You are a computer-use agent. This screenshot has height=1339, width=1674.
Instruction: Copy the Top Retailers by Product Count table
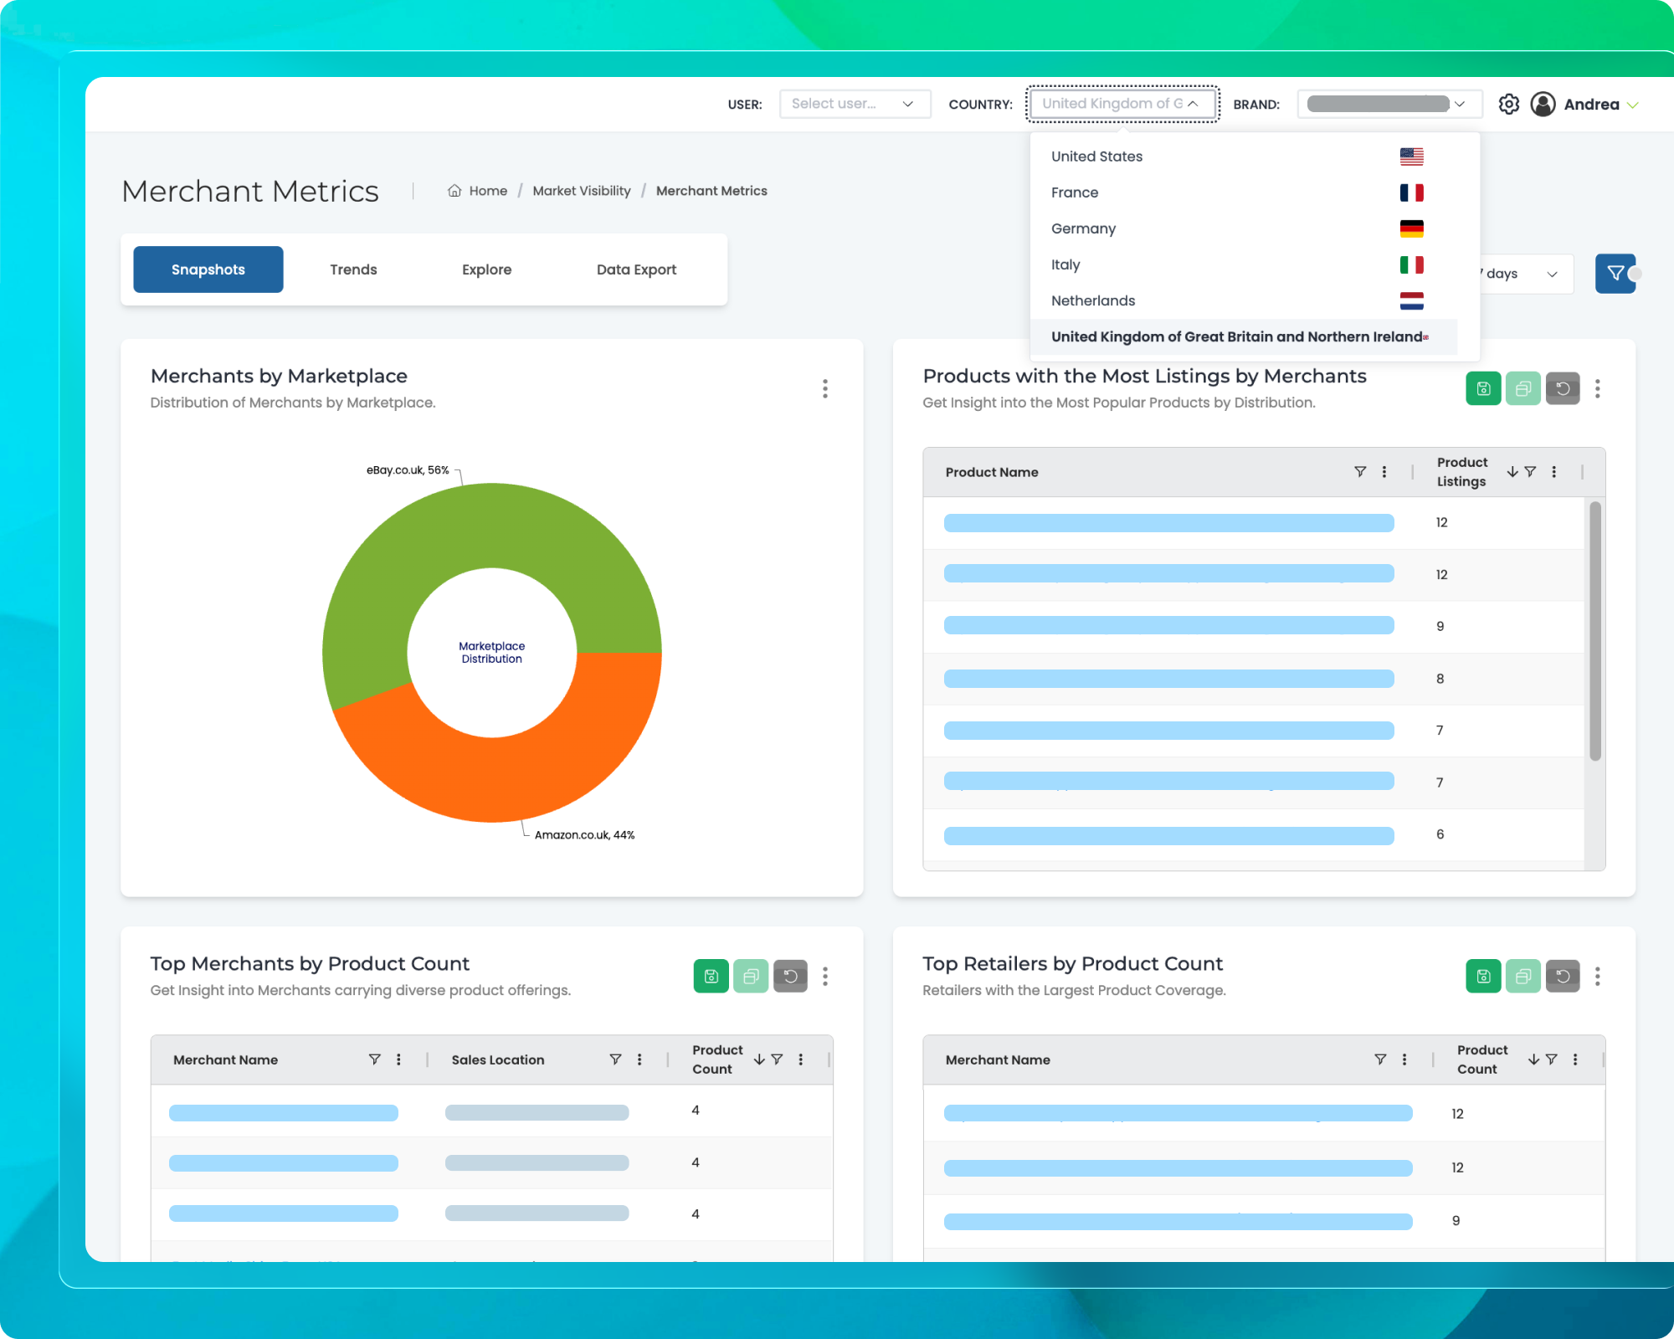(1523, 976)
